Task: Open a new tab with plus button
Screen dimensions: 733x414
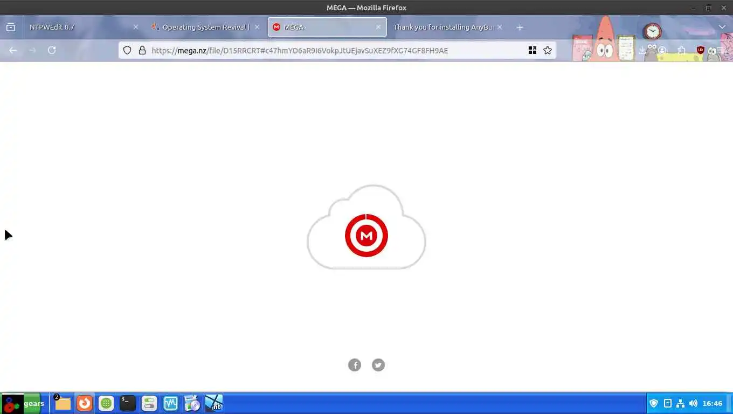Action: [520, 27]
